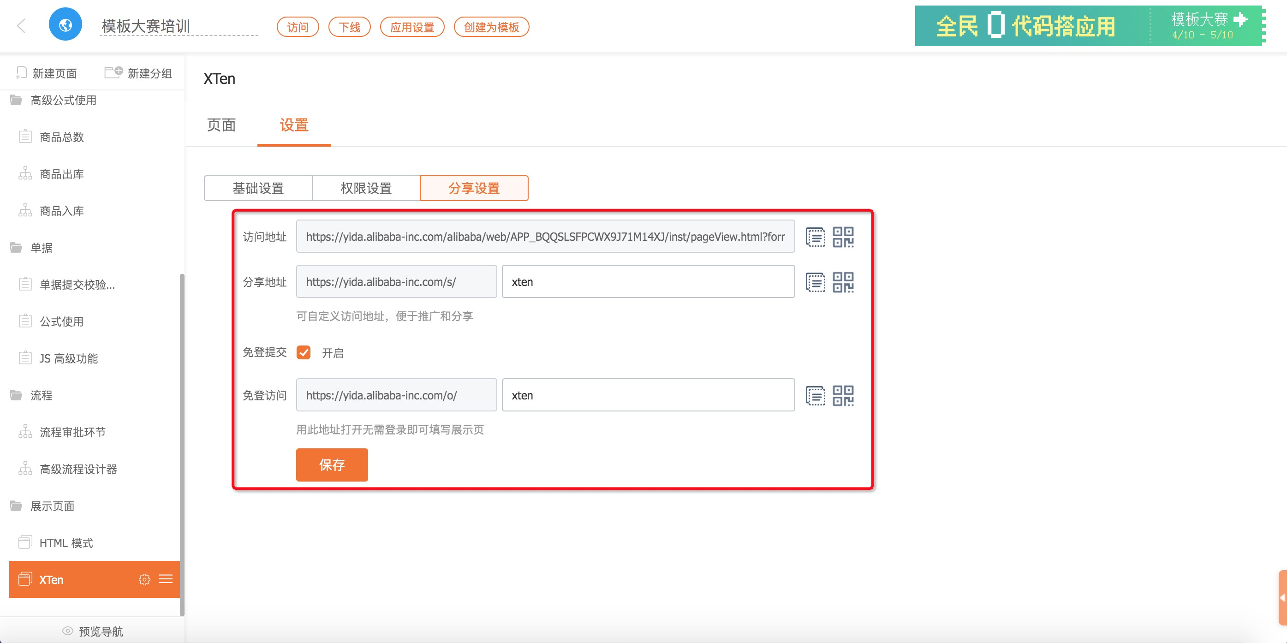The height and width of the screenshot is (643, 1287).
Task: Copy the login-free access URL (免登访问)
Action: tap(815, 396)
